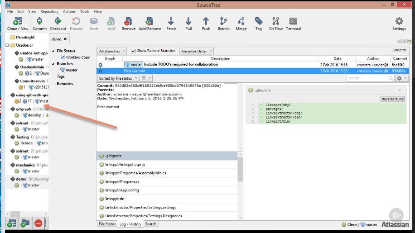Viewport: 415px width, 233px height.
Task: Select the Checkout toolbar icon
Action: click(x=58, y=24)
